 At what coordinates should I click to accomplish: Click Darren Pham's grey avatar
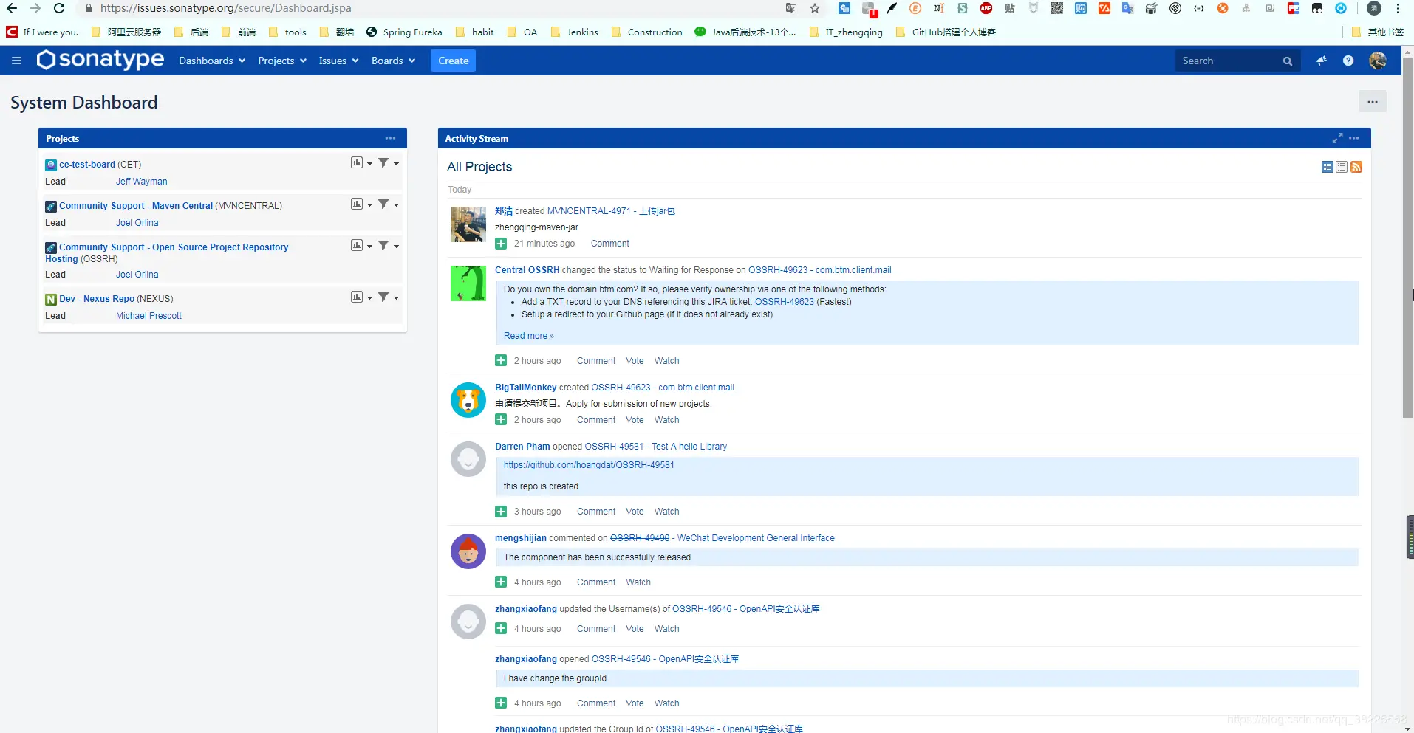468,459
